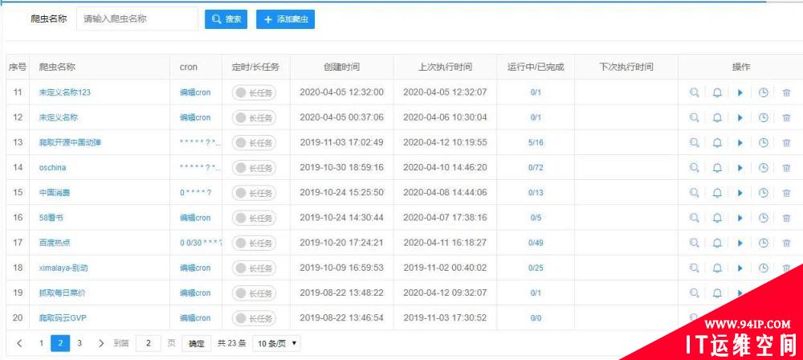Toggle 长任务 switch for 未定义名称123
The height and width of the screenshot is (360, 803).
point(254,93)
